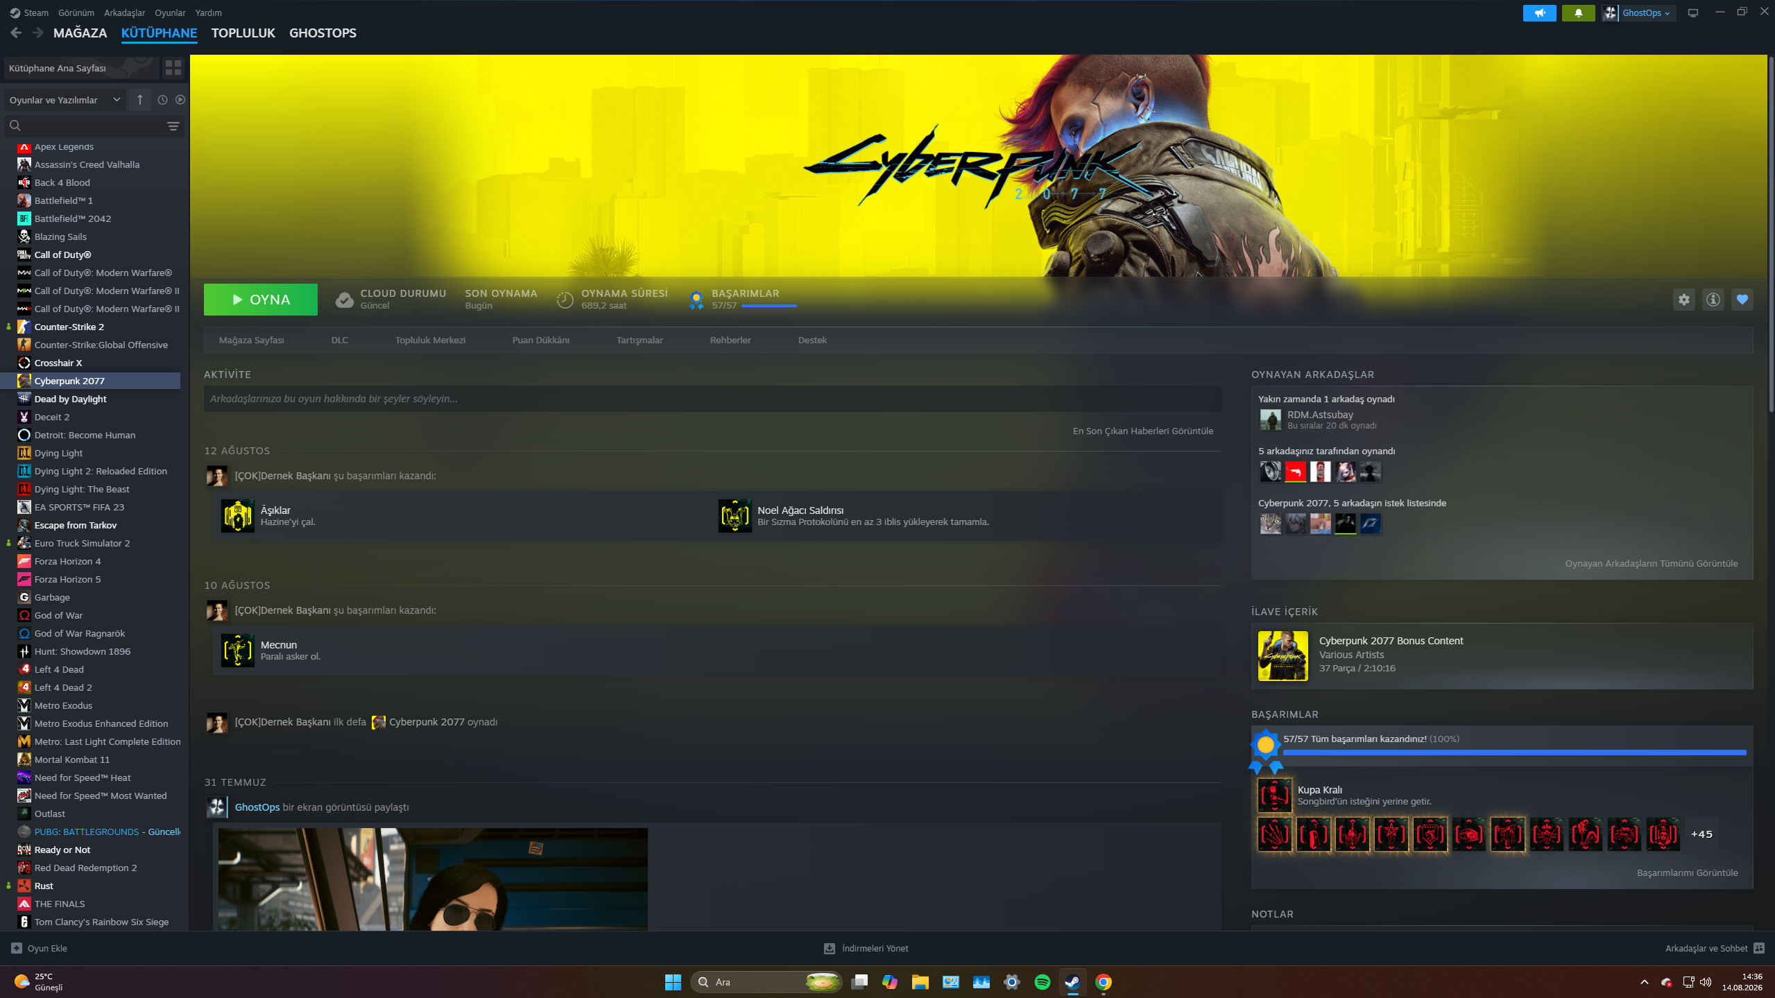
Task: Go to the MAĞAZA tab
Action: tap(80, 33)
